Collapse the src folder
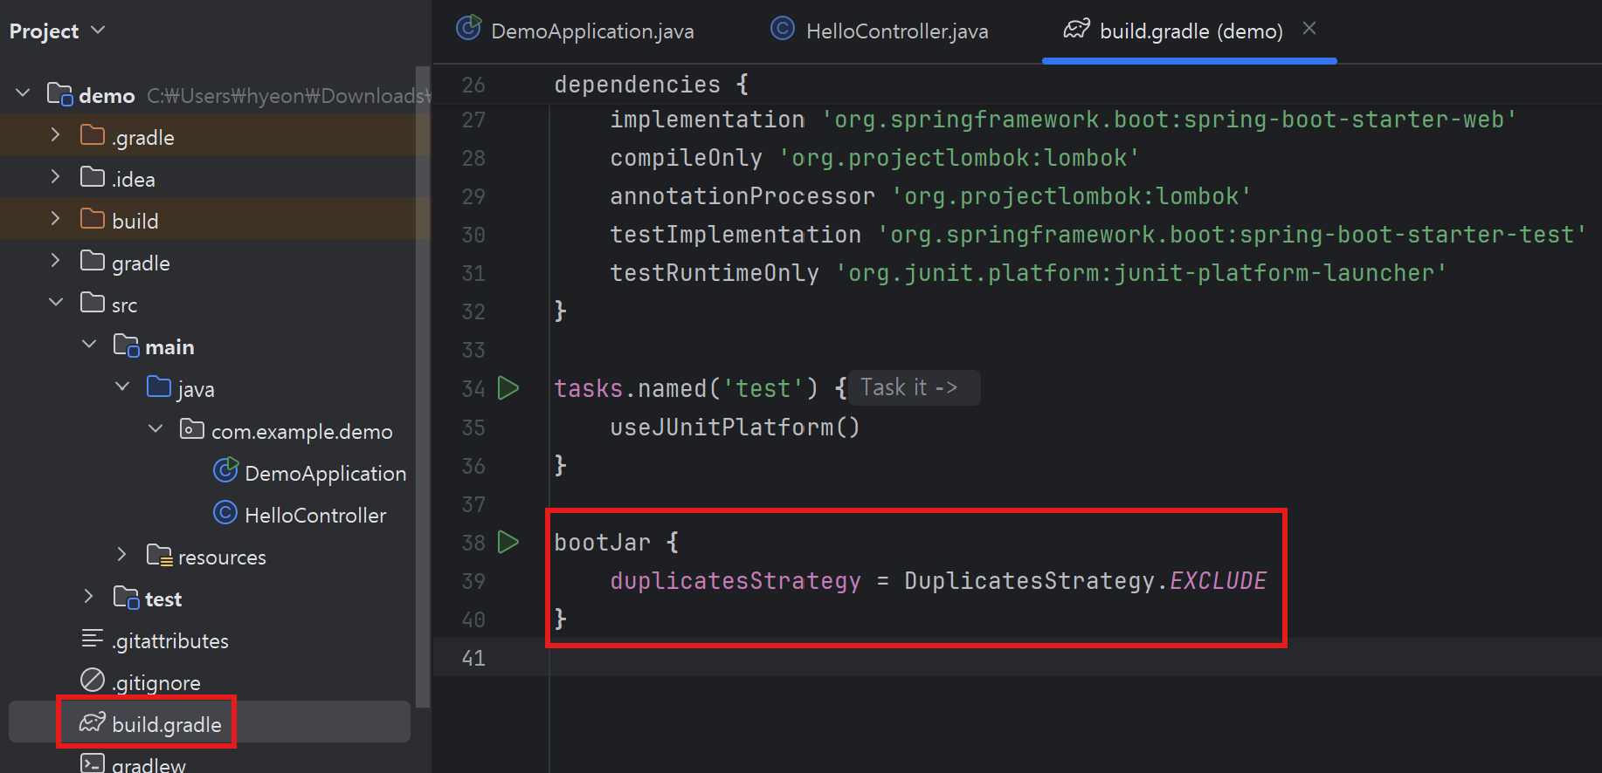Image resolution: width=1602 pixels, height=773 pixels. pos(56,303)
